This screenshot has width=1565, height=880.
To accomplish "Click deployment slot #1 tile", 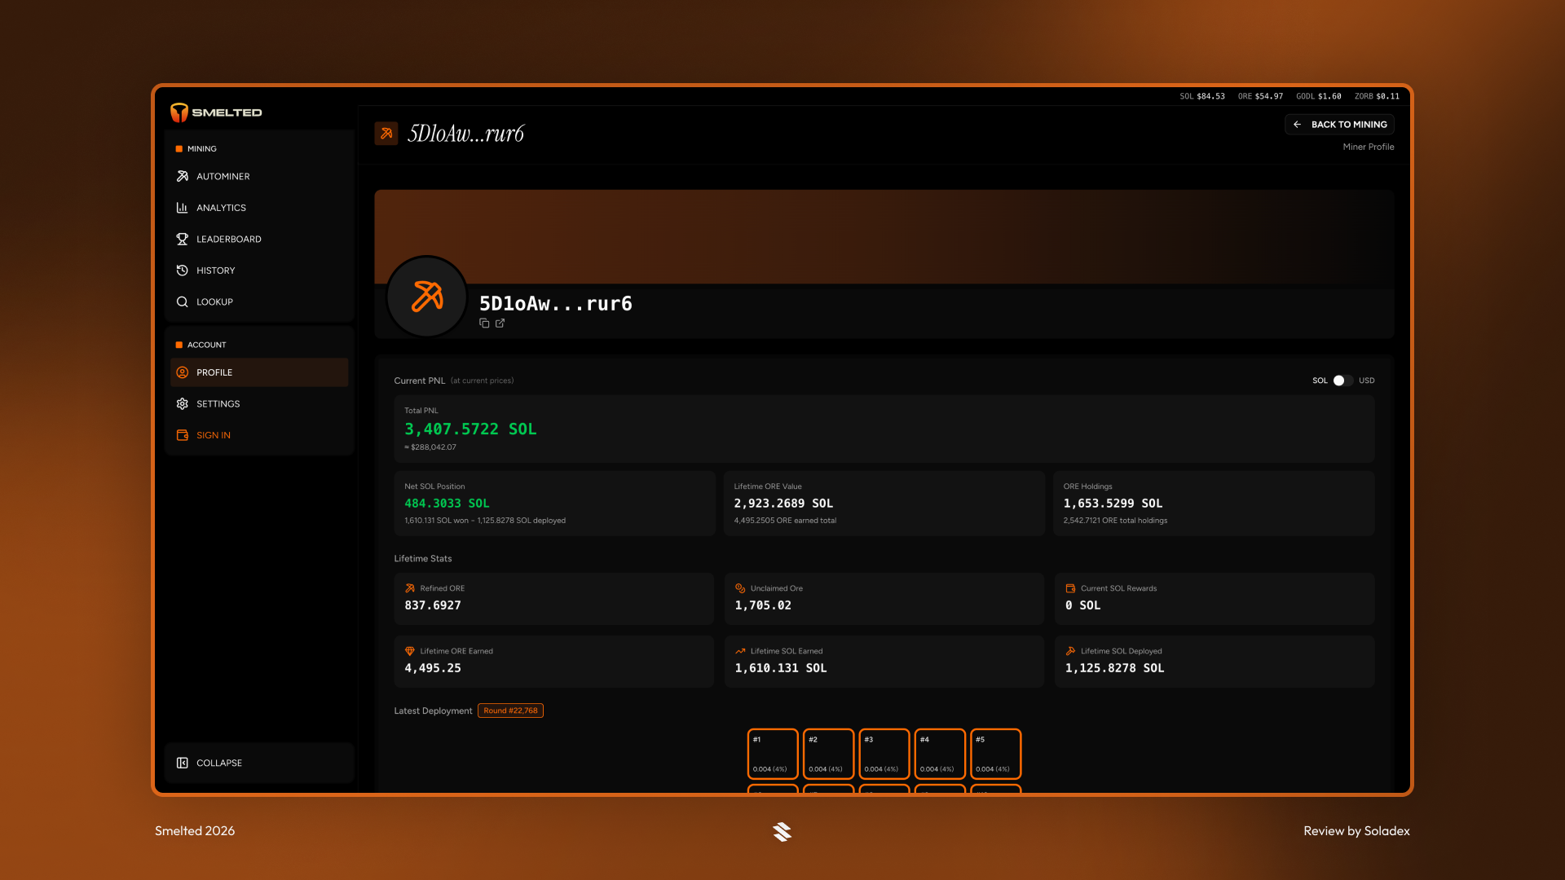I will tap(772, 754).
